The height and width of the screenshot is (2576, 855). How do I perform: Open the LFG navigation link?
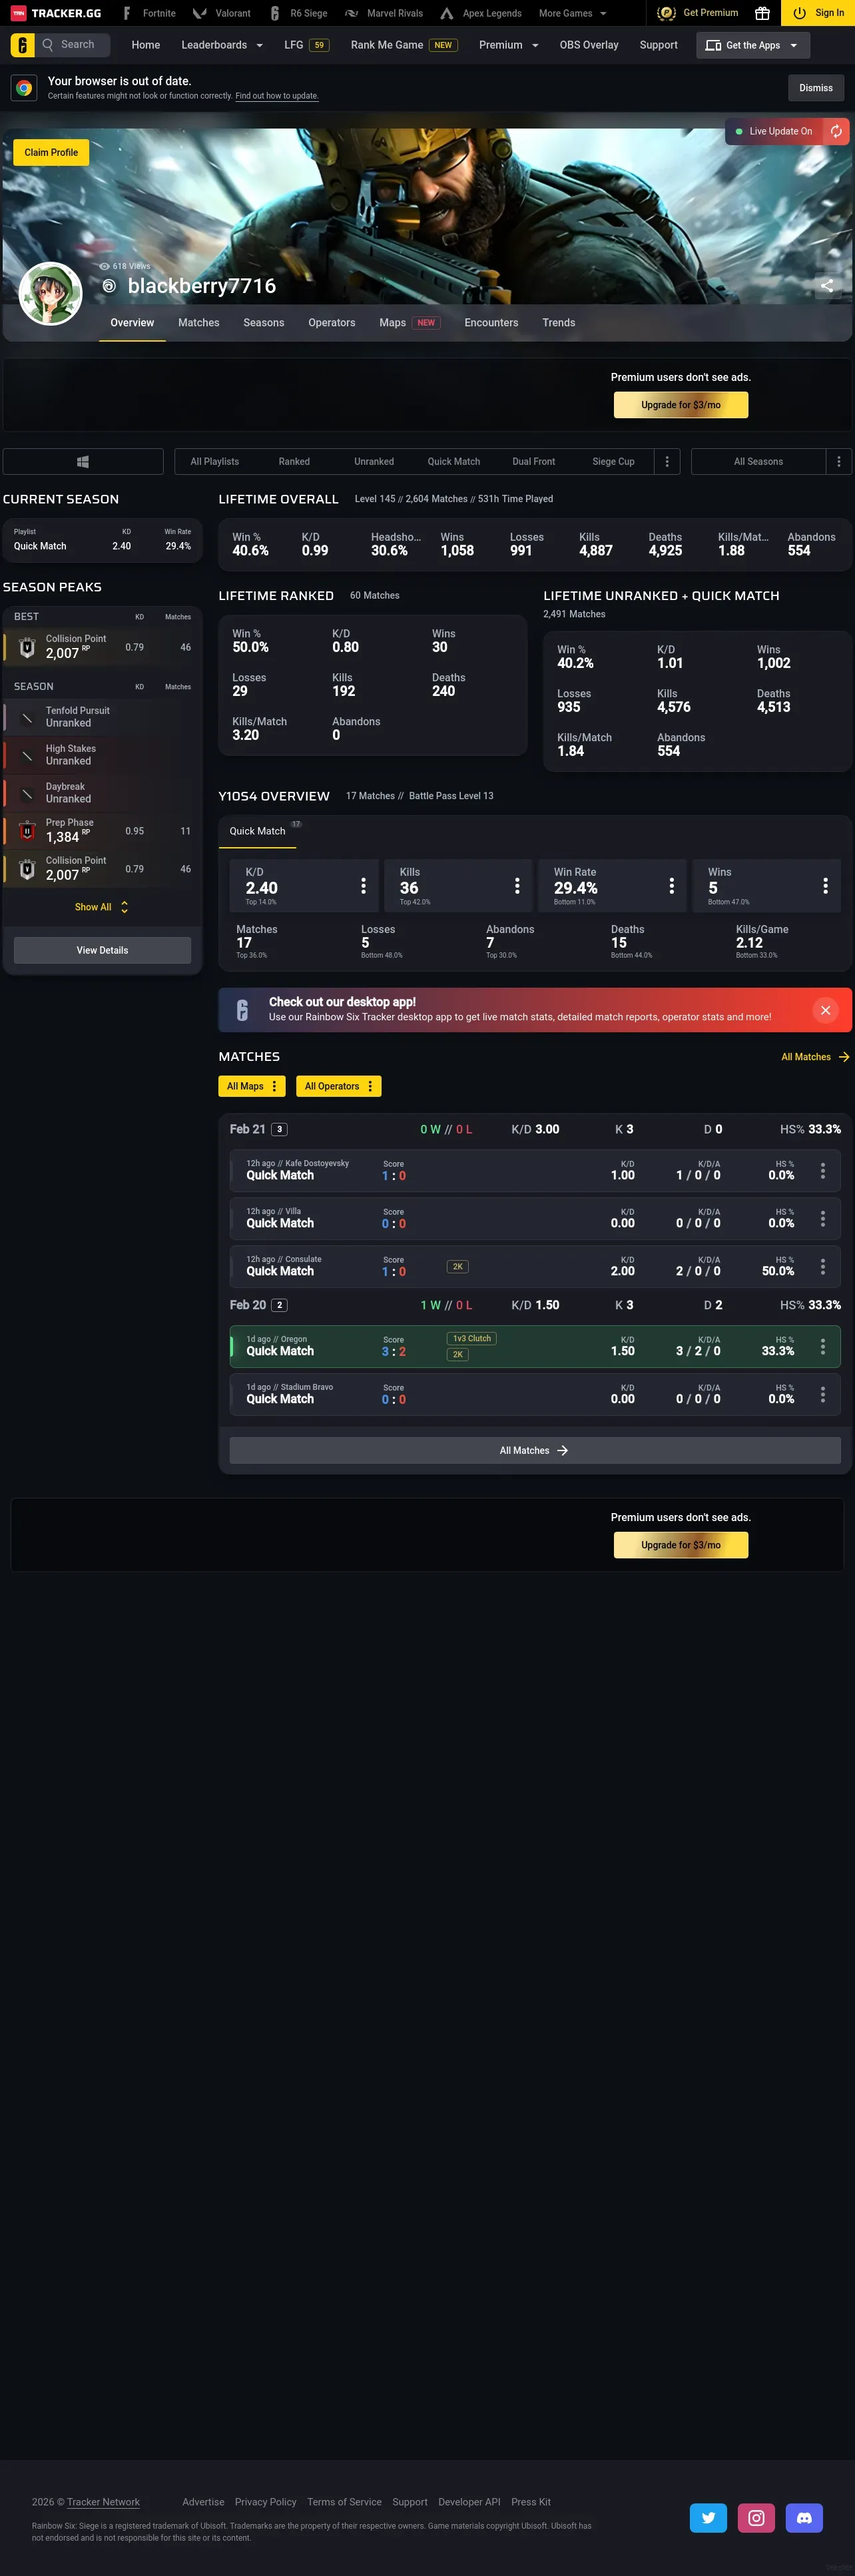[306, 45]
